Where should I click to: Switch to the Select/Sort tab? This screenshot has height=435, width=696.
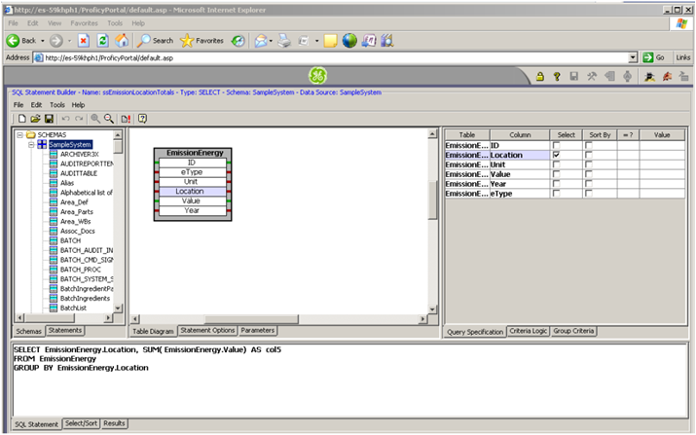point(81,423)
